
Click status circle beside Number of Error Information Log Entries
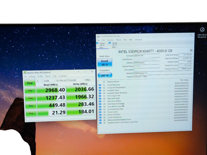[100, 123]
